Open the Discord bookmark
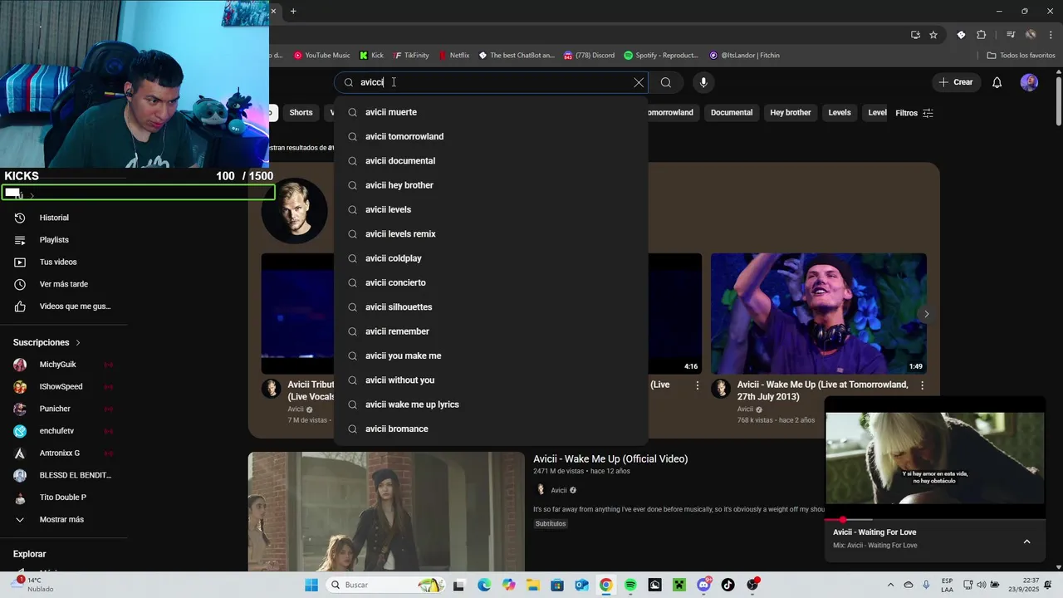 point(589,56)
